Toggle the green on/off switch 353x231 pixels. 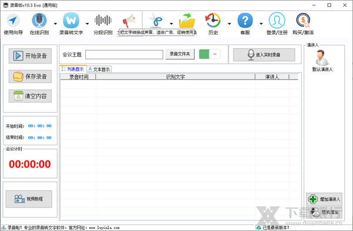click(209, 54)
